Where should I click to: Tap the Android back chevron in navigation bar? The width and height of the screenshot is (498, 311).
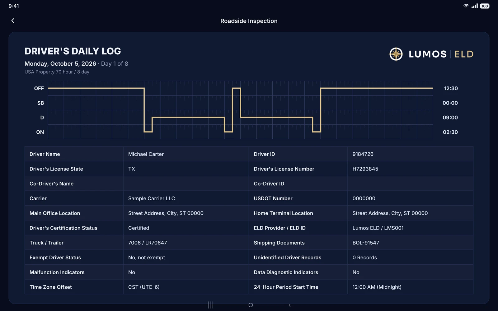tap(289, 305)
